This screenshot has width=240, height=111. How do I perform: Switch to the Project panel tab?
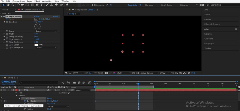5,10
